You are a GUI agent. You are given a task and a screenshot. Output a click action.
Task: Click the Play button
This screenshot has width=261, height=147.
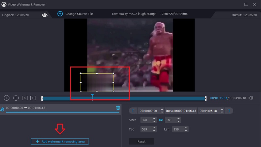(x=7, y=98)
